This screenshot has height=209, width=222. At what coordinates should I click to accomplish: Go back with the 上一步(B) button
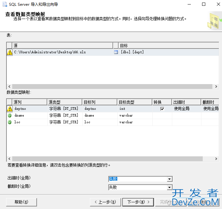pos(105,202)
